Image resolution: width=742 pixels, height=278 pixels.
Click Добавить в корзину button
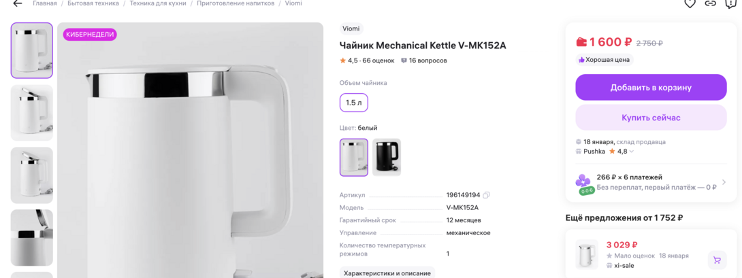click(x=651, y=87)
